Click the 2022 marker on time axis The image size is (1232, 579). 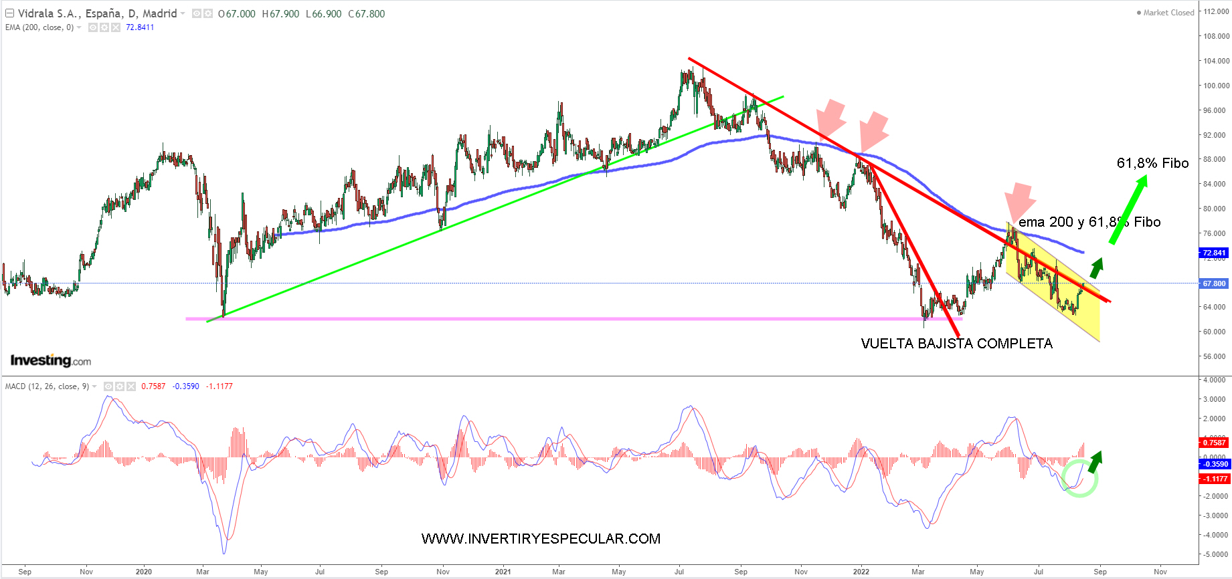[861, 572]
